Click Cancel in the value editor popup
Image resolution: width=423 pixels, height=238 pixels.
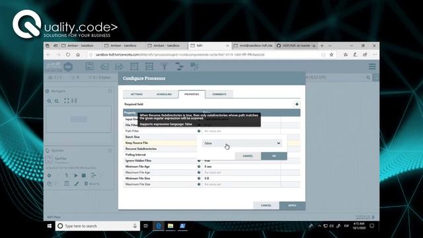(248, 156)
